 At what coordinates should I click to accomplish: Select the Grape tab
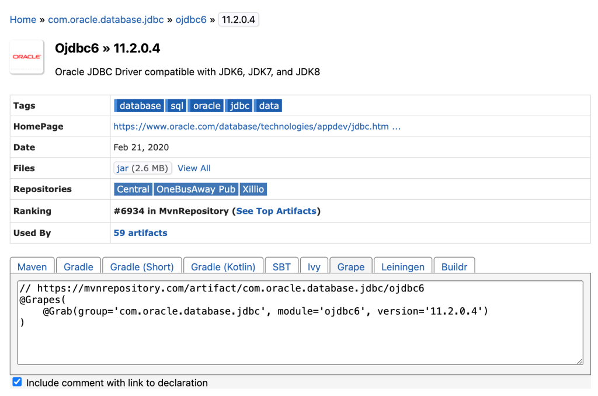tap(351, 266)
